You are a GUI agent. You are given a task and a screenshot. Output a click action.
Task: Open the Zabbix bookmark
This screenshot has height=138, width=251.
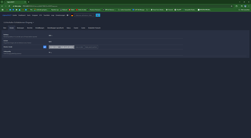pyautogui.click(x=72, y=10)
